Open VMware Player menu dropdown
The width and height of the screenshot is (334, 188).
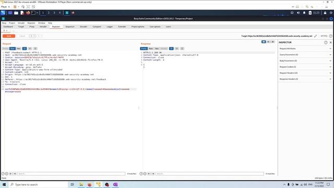pos(5,7)
